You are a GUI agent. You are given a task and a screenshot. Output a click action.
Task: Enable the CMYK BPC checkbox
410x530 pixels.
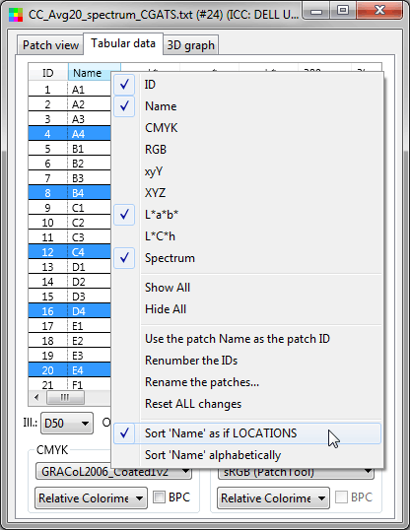click(159, 497)
